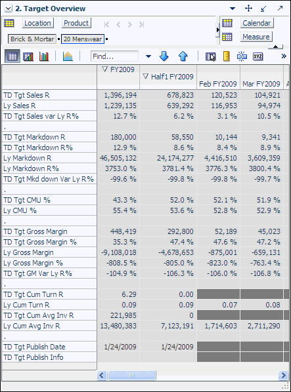Click the horizontal scrollbar right arrow
The height and width of the screenshot is (392, 291).
283,375
